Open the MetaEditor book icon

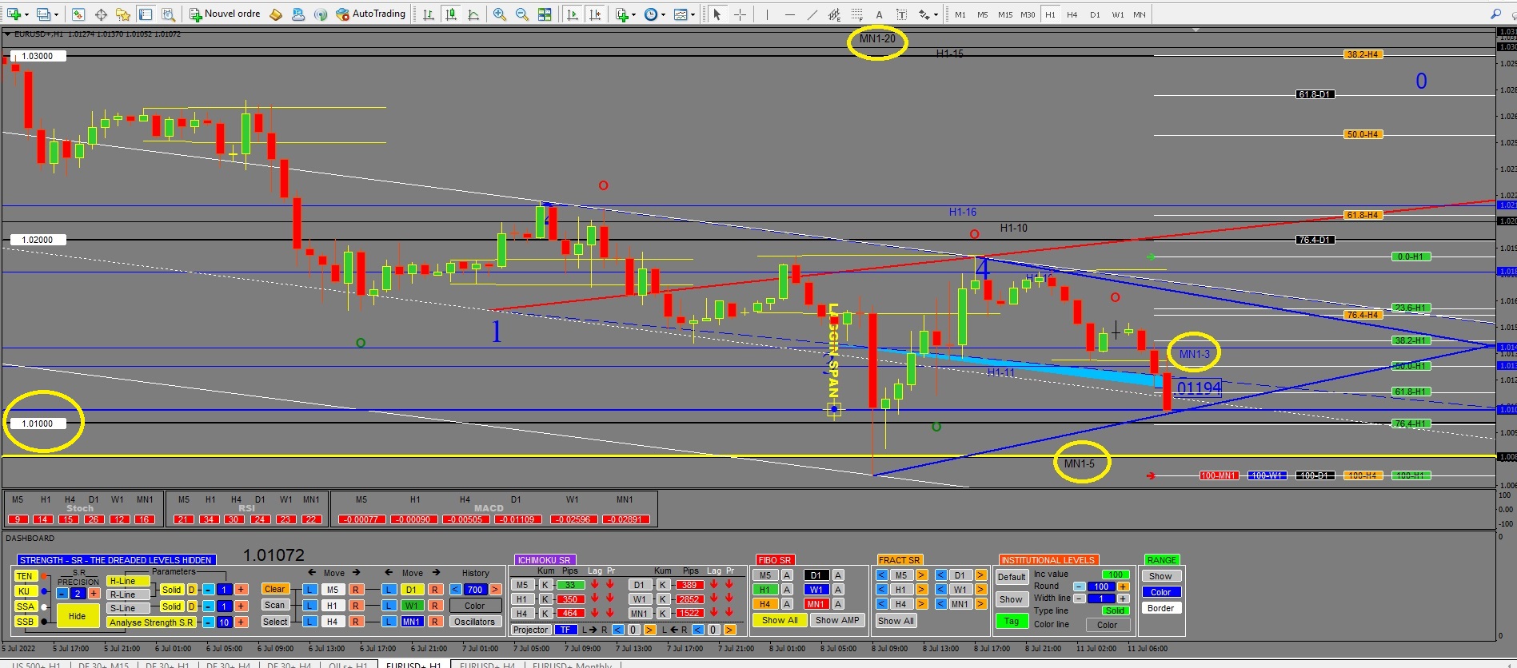pos(276,14)
